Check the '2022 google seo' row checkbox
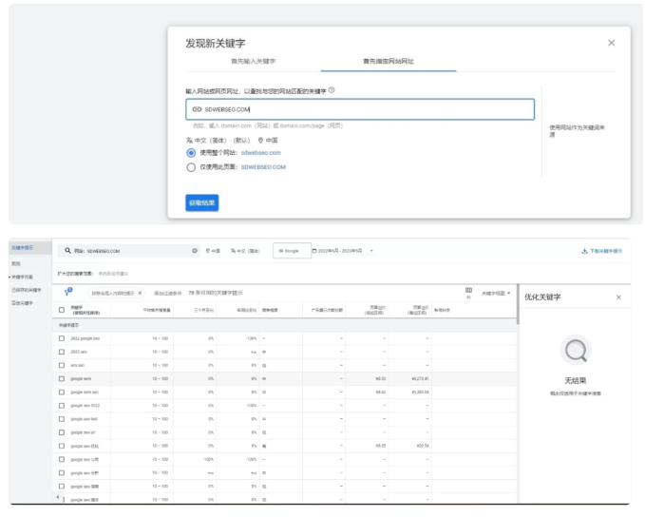The height and width of the screenshot is (517, 645). click(62, 338)
